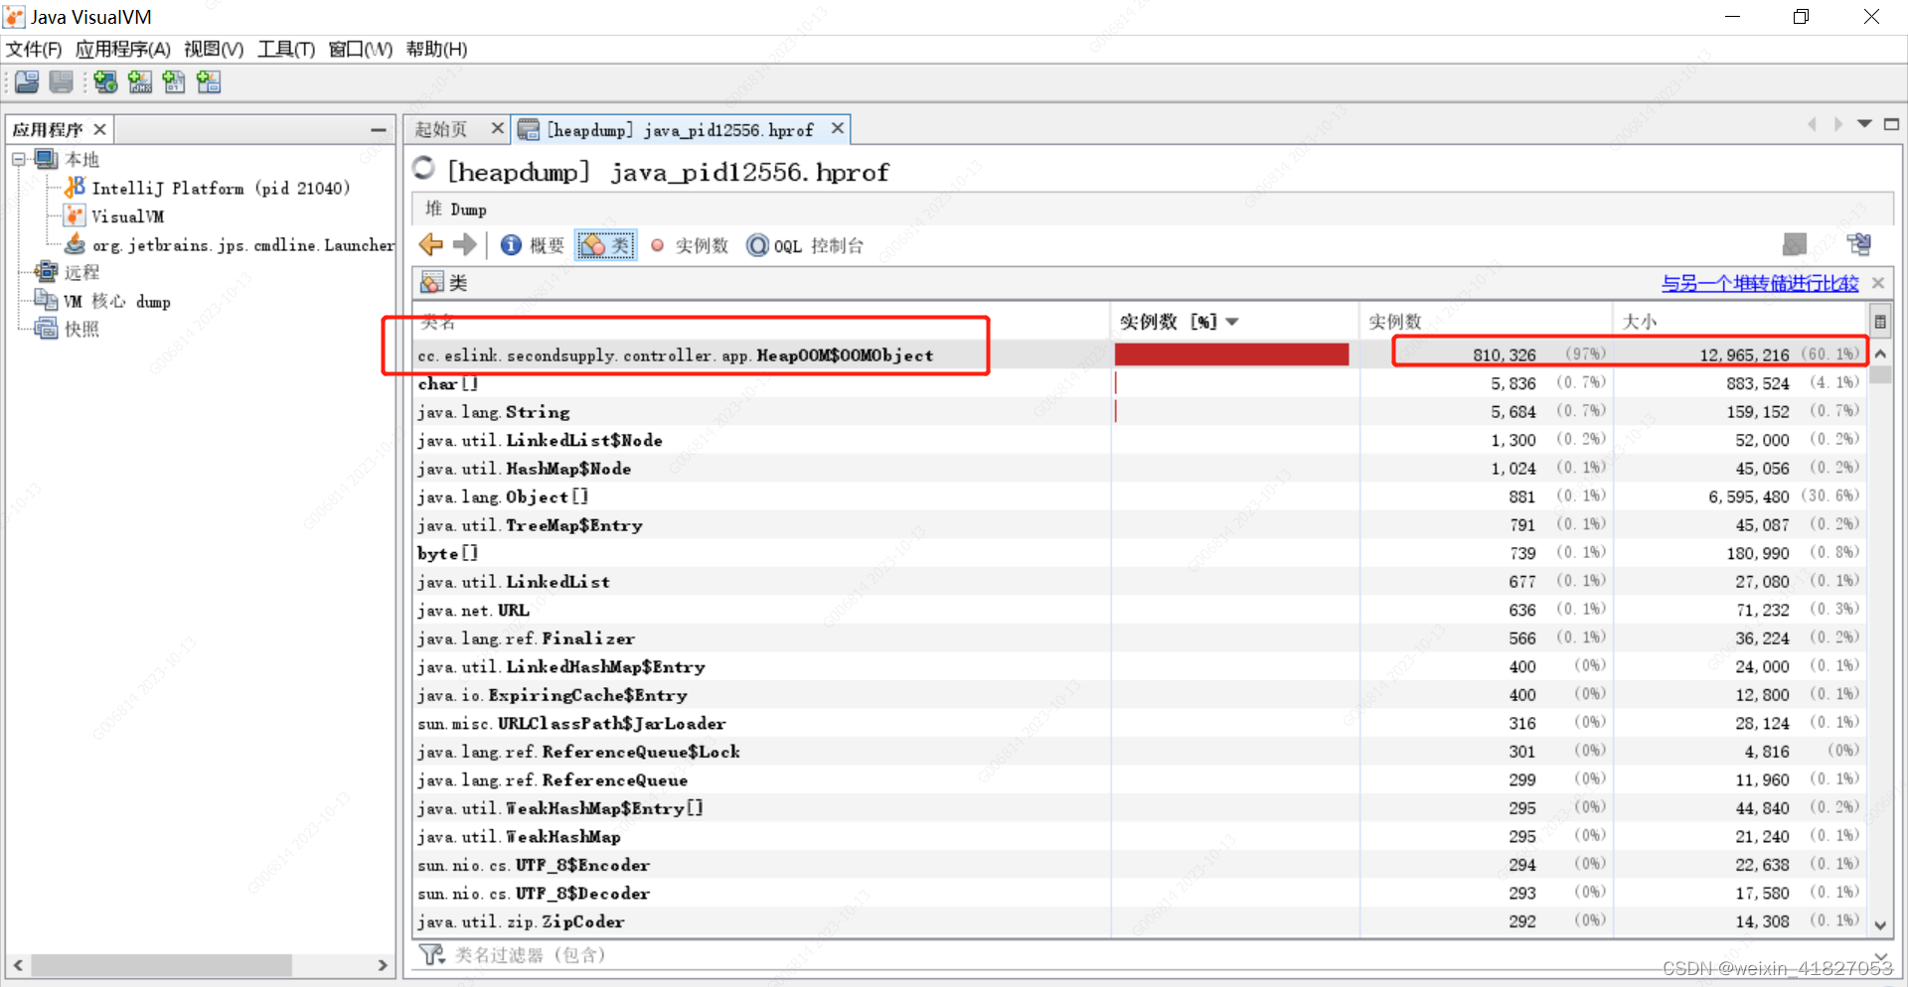Image resolution: width=1908 pixels, height=987 pixels.
Task: Switch to 实例数 instances view
Action: (689, 245)
